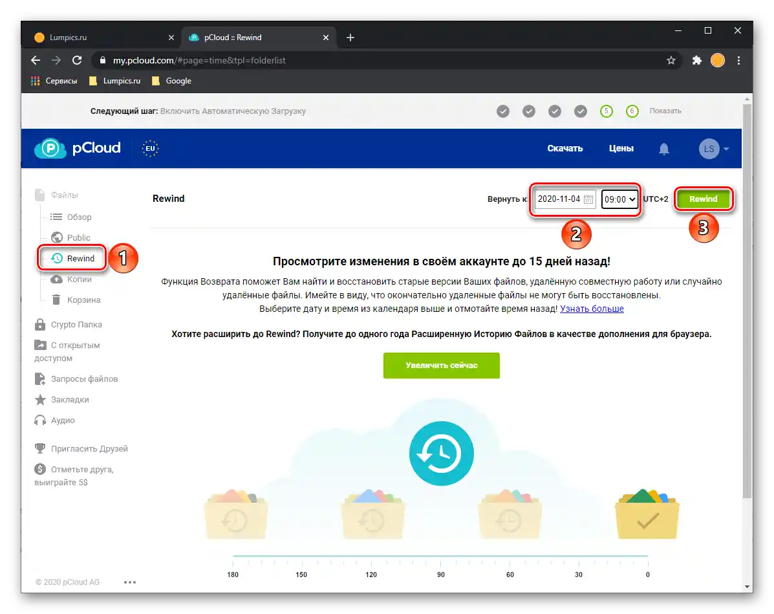
Task: Reload the pCloud page
Action: 77,60
